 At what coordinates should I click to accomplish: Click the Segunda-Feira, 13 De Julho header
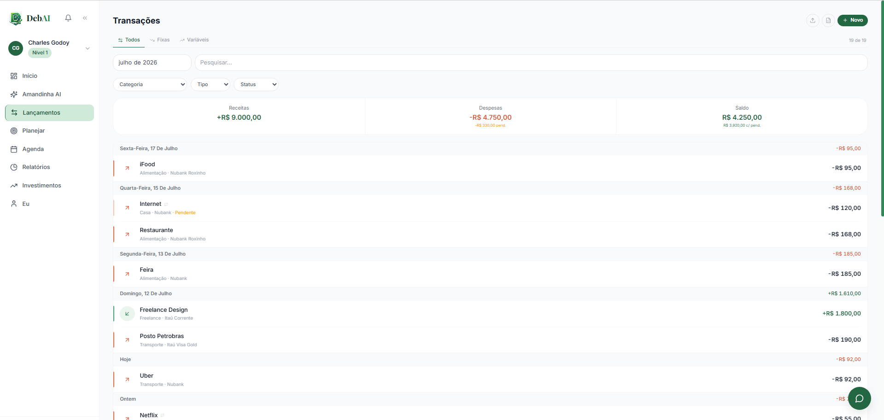(x=152, y=254)
